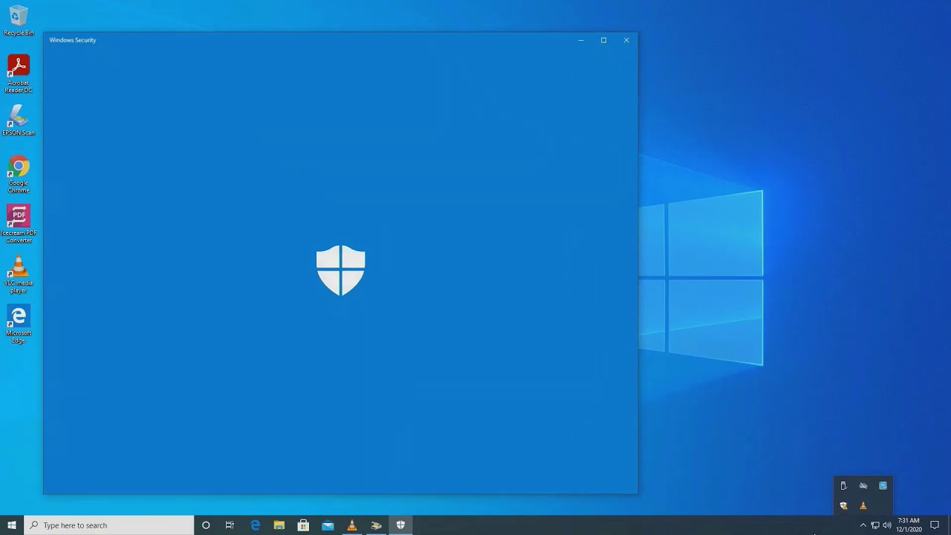Open the Action Center notifications icon
951x535 pixels.
pyautogui.click(x=935, y=525)
